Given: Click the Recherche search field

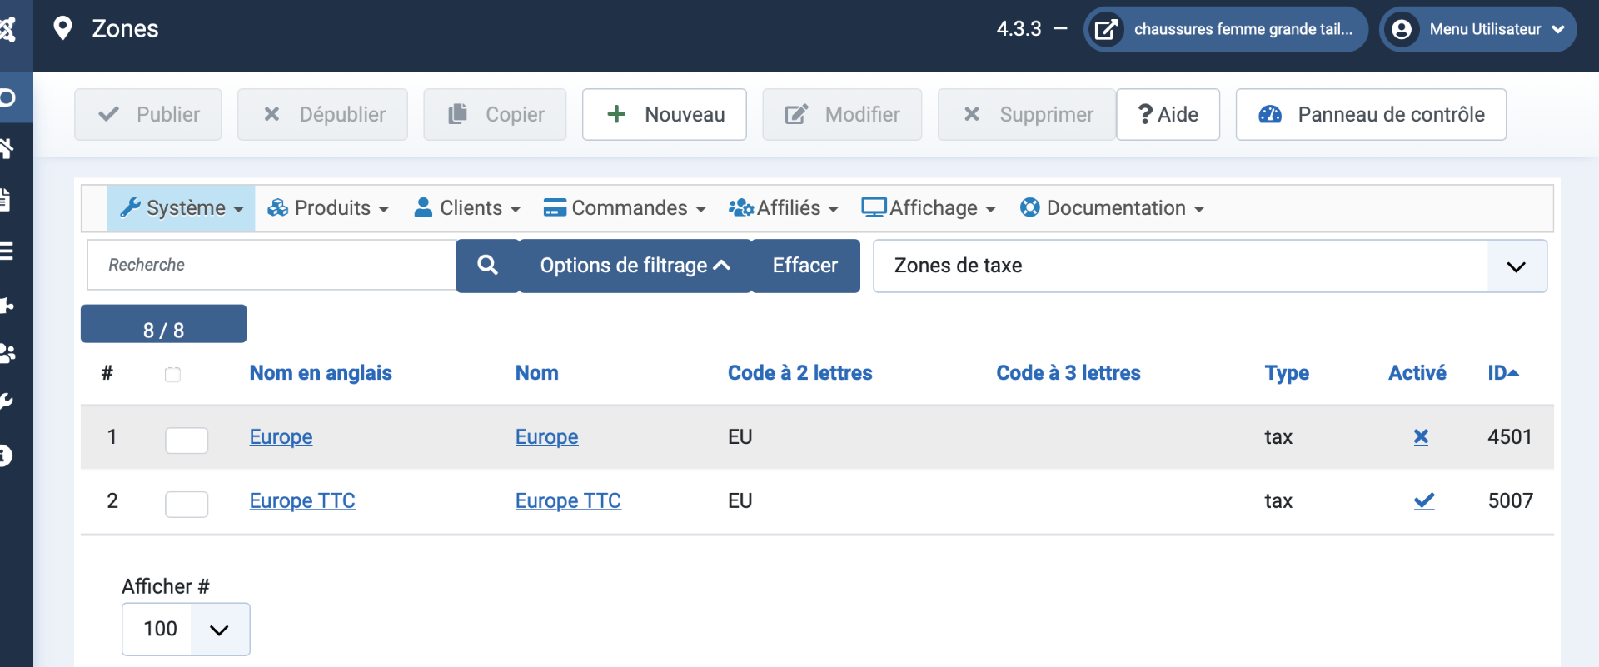Looking at the screenshot, I should [x=271, y=266].
